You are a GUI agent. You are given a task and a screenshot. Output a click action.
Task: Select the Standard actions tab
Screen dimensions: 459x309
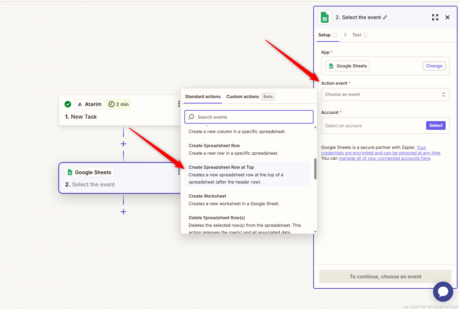203,97
